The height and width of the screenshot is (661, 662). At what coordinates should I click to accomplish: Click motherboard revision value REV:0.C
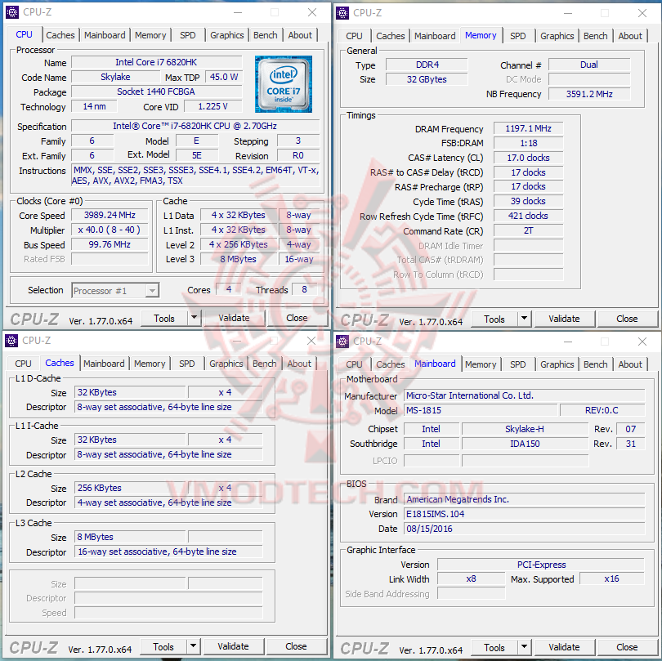click(x=602, y=410)
